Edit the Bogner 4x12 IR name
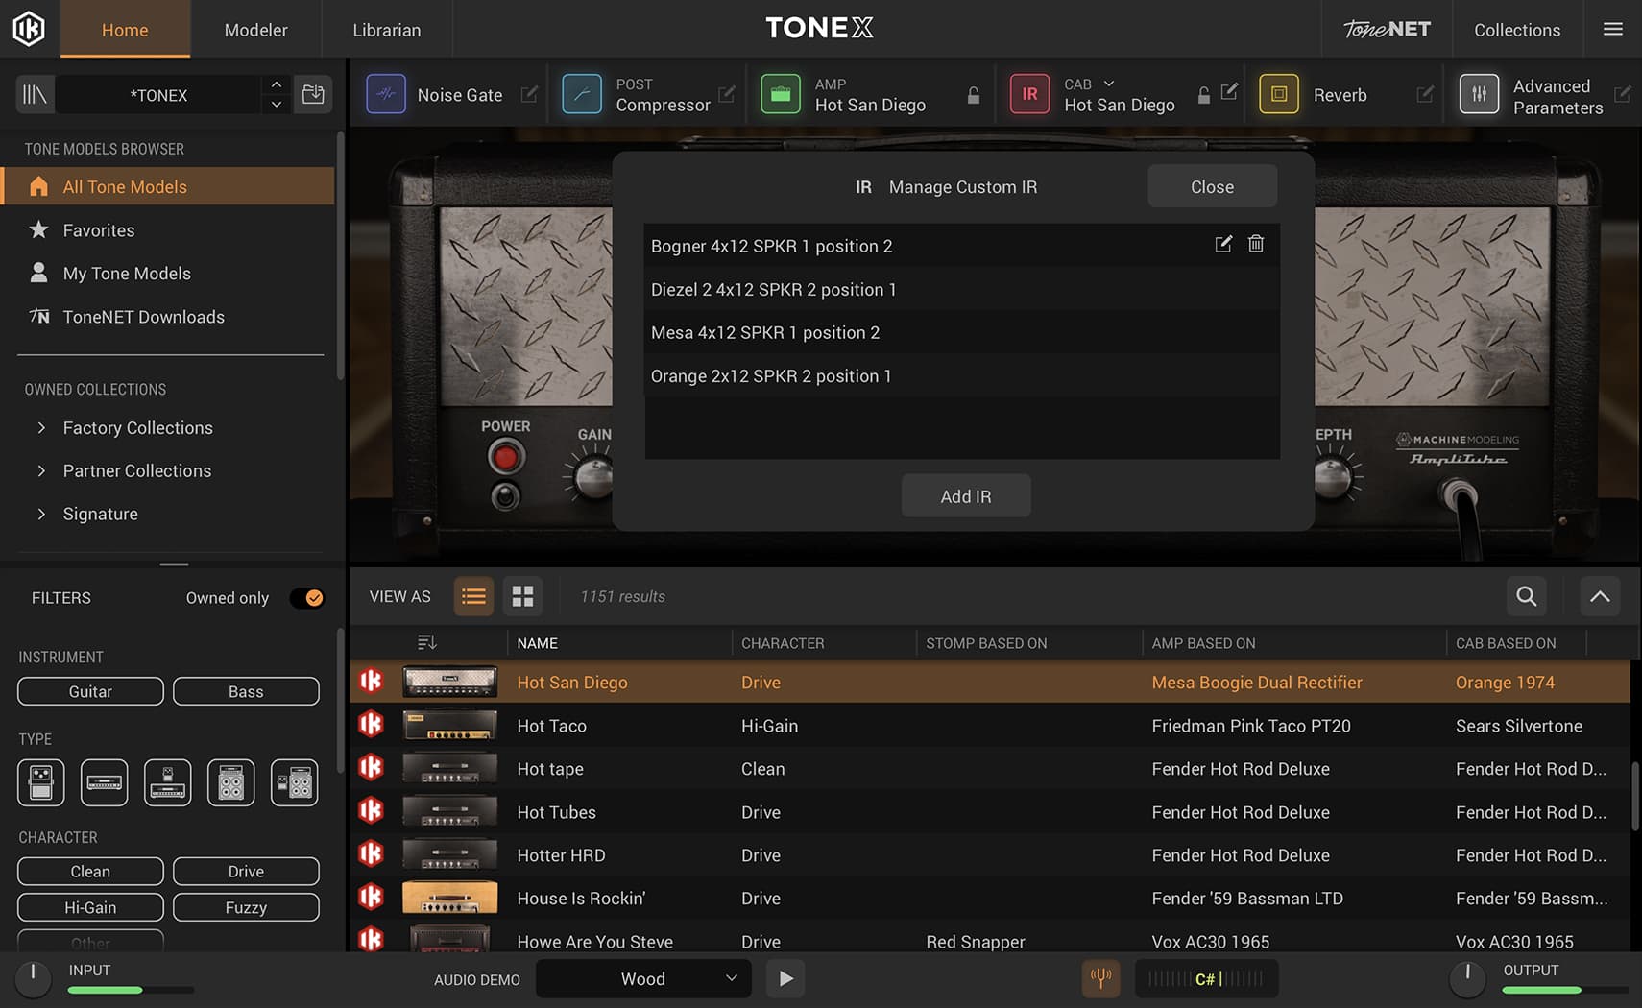This screenshot has width=1642, height=1008. point(1222,244)
